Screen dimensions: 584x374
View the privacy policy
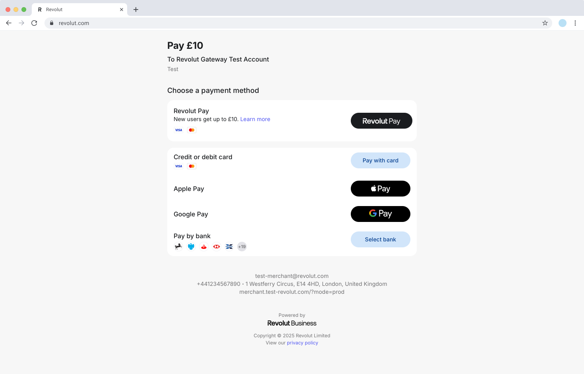point(302,343)
